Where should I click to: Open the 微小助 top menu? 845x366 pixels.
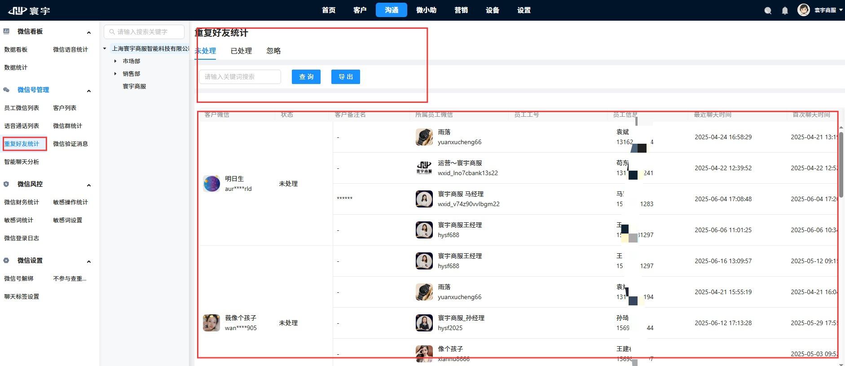[426, 10]
